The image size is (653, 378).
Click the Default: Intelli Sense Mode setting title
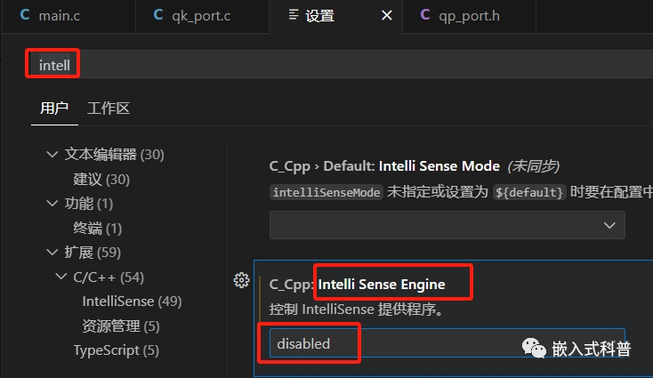click(x=384, y=166)
